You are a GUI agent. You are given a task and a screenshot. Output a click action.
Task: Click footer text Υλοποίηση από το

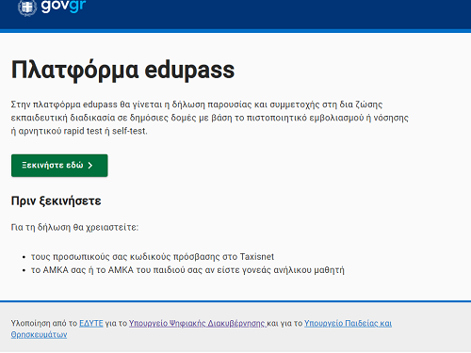click(44, 323)
